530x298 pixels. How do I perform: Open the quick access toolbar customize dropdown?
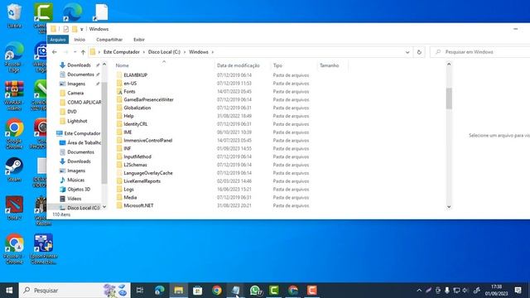pos(81,30)
